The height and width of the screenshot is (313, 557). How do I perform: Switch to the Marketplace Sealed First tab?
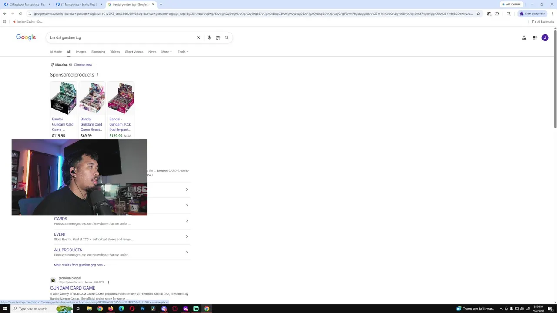point(79,4)
